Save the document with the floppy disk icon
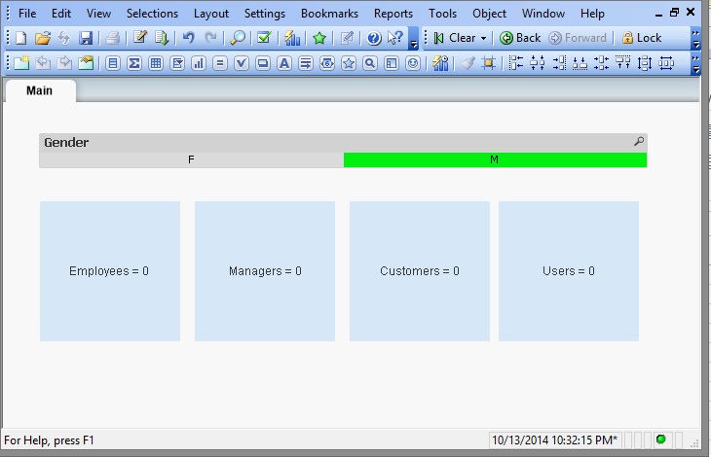 pos(86,38)
